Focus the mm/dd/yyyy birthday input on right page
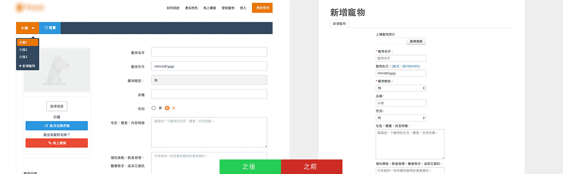The width and height of the screenshot is (563, 174). click(401, 73)
